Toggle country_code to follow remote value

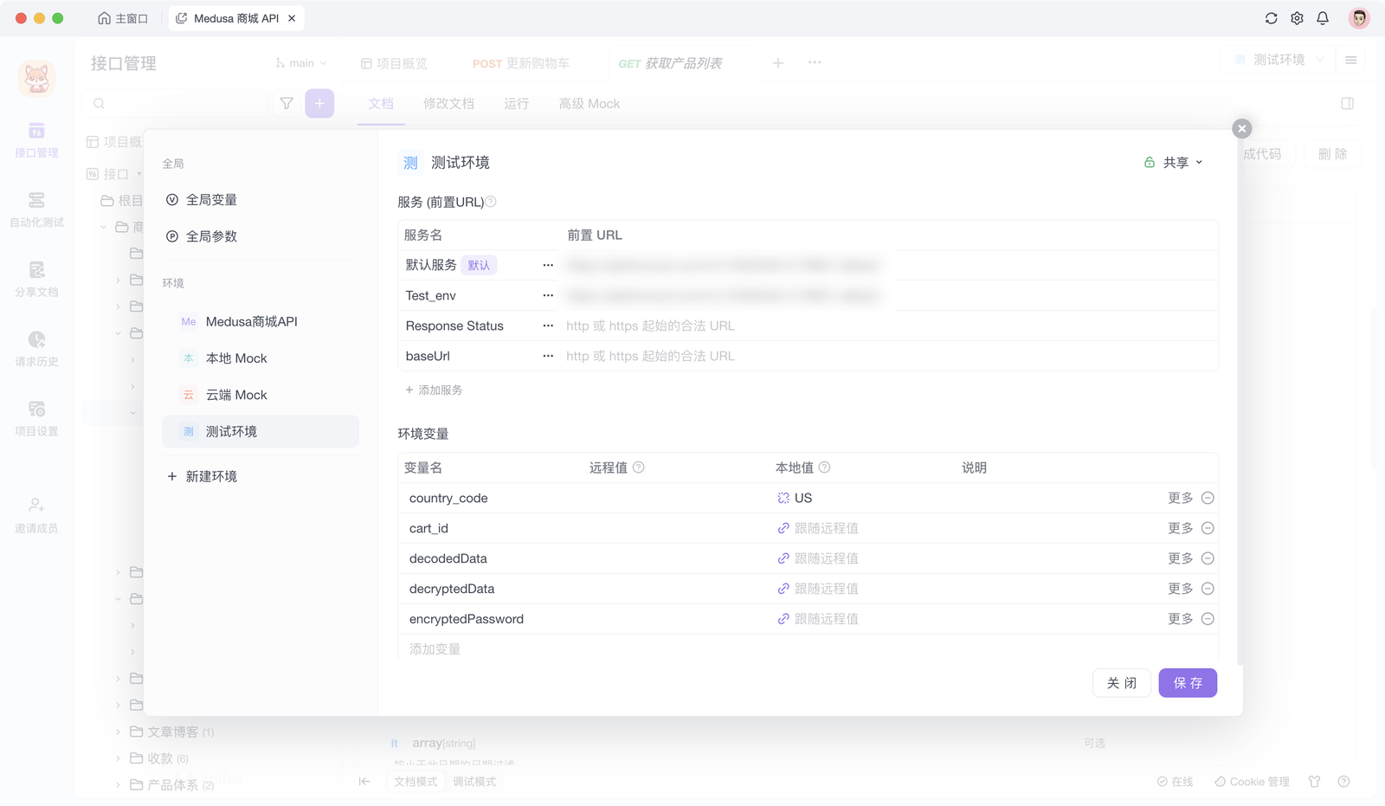[x=783, y=498]
